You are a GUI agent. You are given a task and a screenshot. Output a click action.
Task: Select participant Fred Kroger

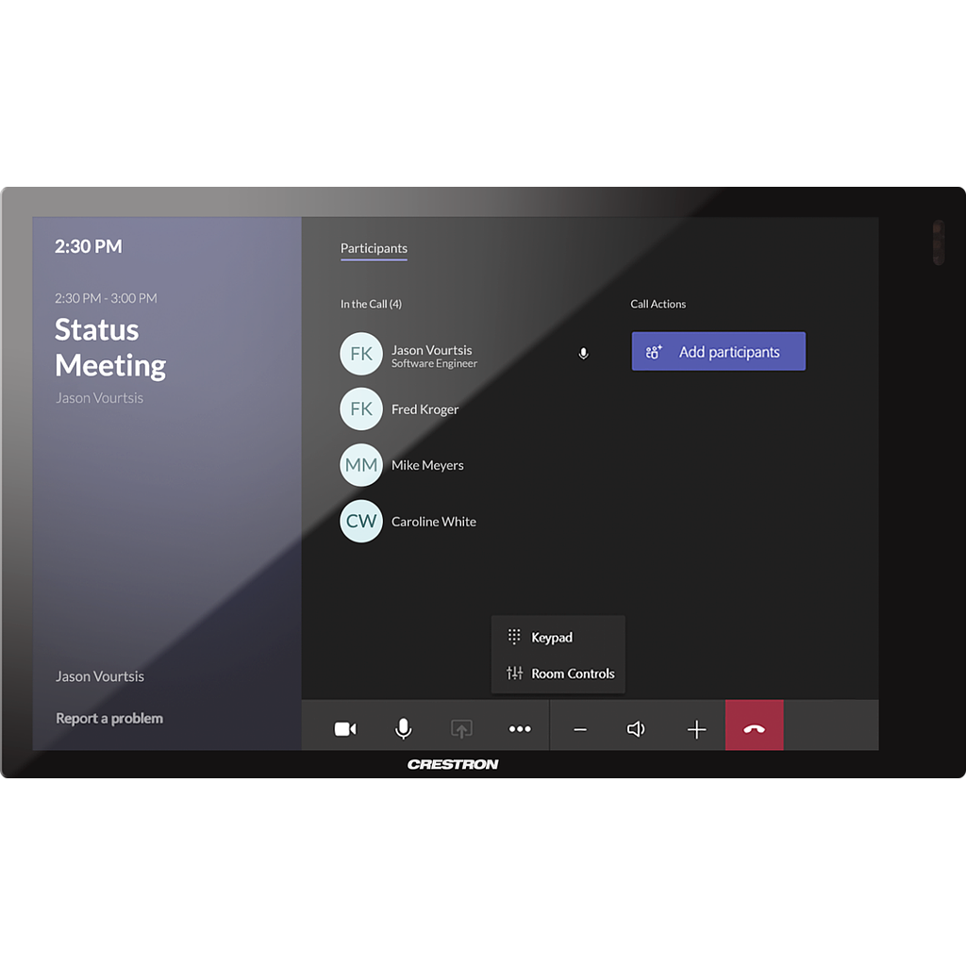[425, 409]
